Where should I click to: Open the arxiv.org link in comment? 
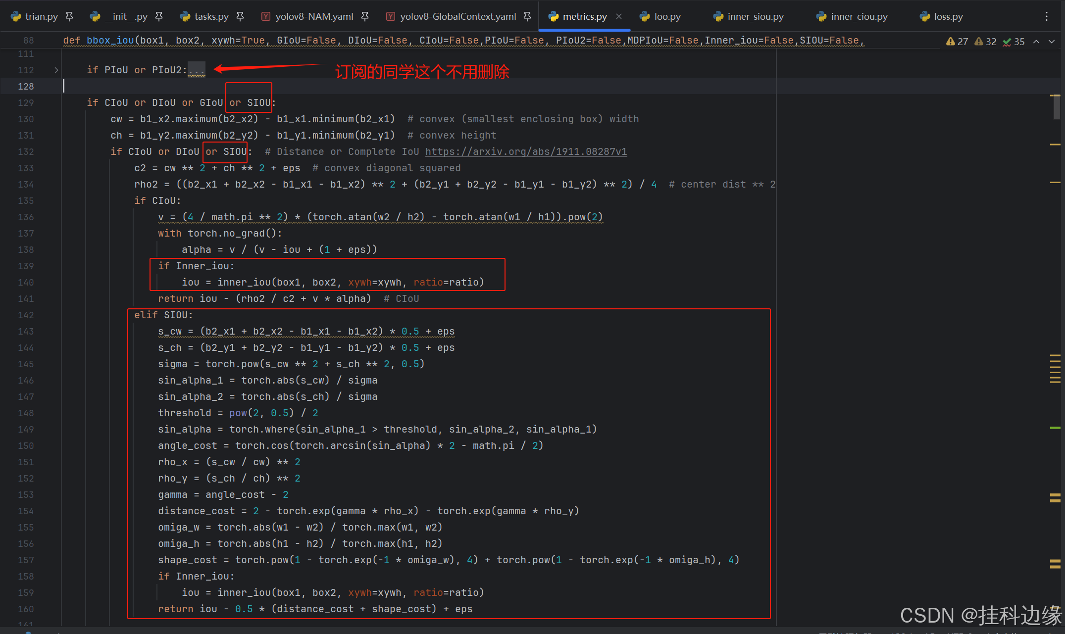coord(526,151)
